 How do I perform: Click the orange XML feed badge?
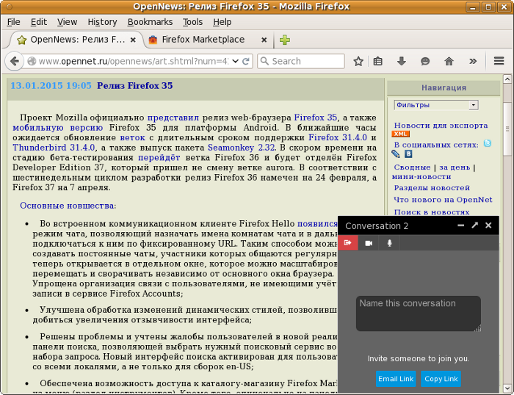pyautogui.click(x=401, y=134)
